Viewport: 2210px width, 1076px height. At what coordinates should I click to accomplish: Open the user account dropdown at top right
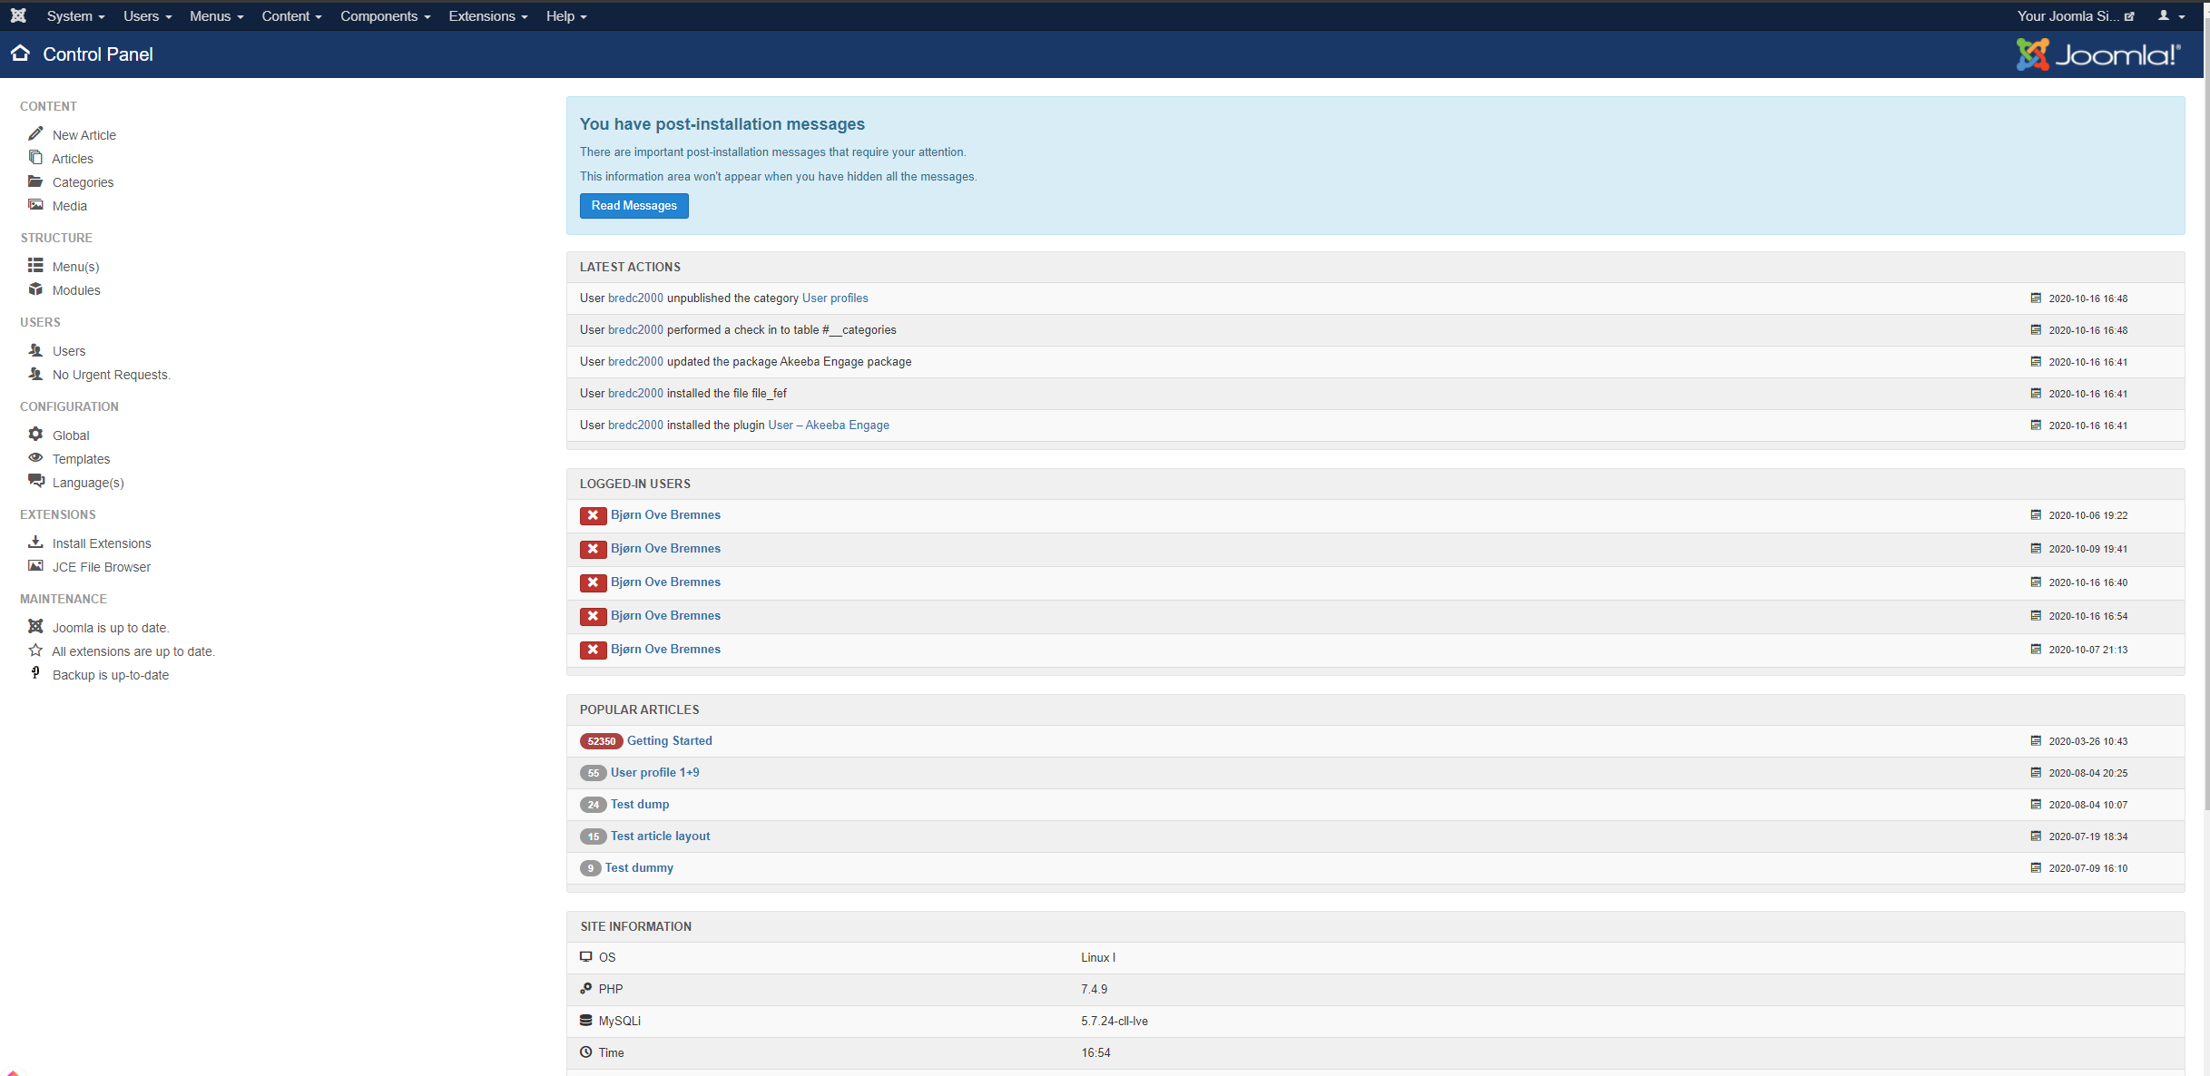(x=2171, y=16)
